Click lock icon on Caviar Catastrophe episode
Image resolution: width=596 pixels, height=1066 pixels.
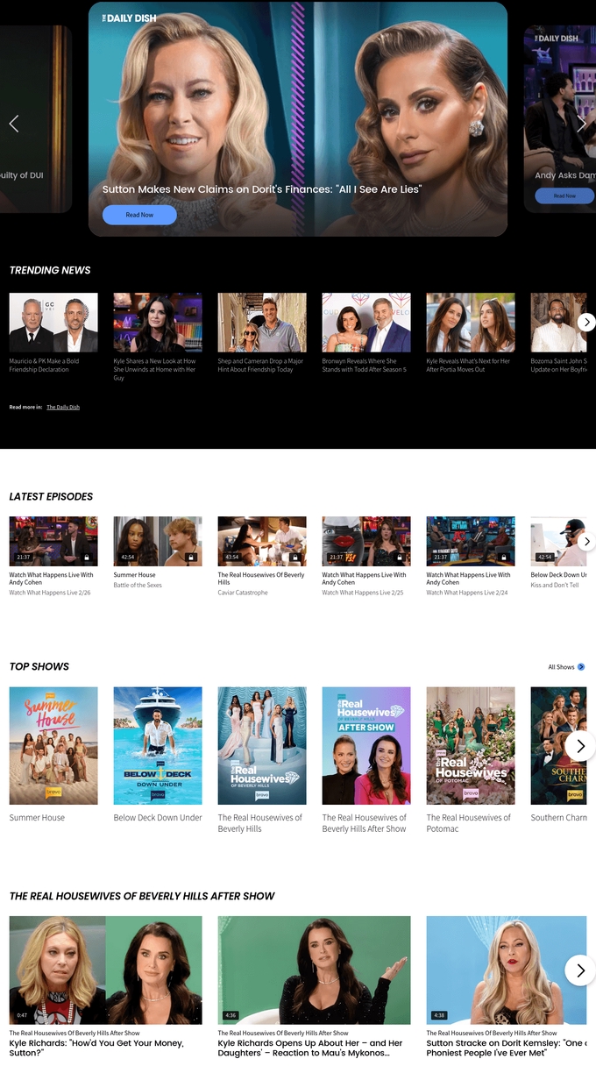(295, 557)
